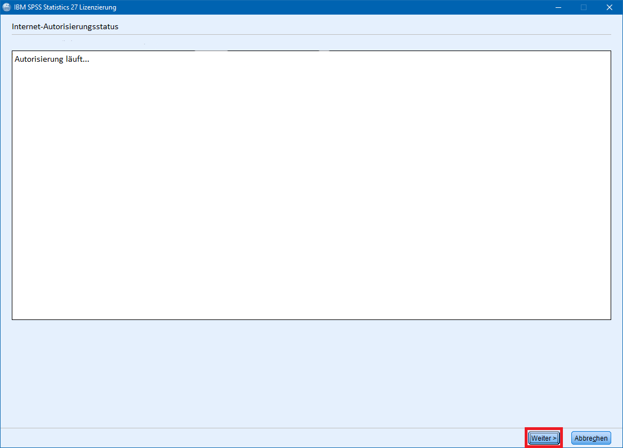Screen dimensions: 623x448
Task: Click the greyed-out maximize window icon
Action: 584,7
